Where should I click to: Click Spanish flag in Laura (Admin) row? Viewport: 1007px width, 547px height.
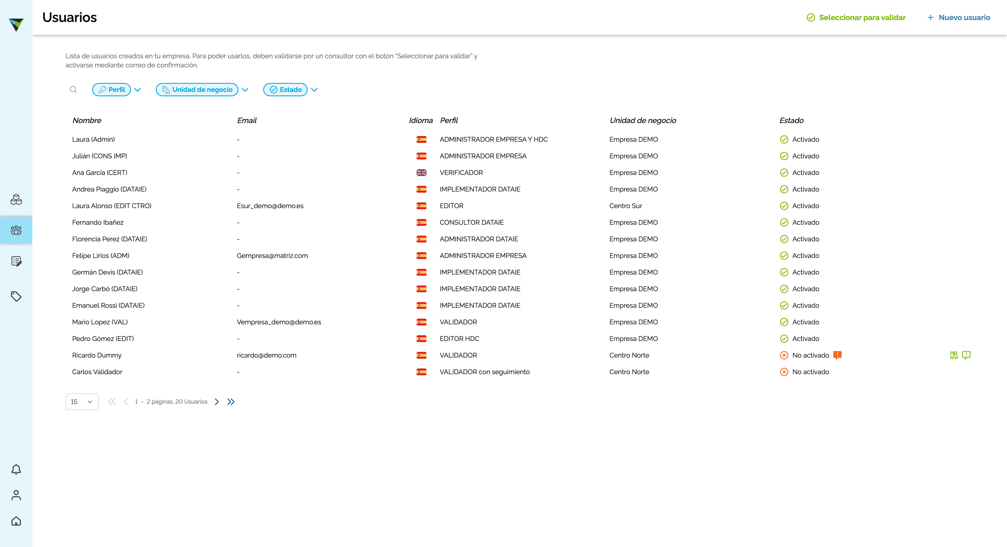pos(421,139)
